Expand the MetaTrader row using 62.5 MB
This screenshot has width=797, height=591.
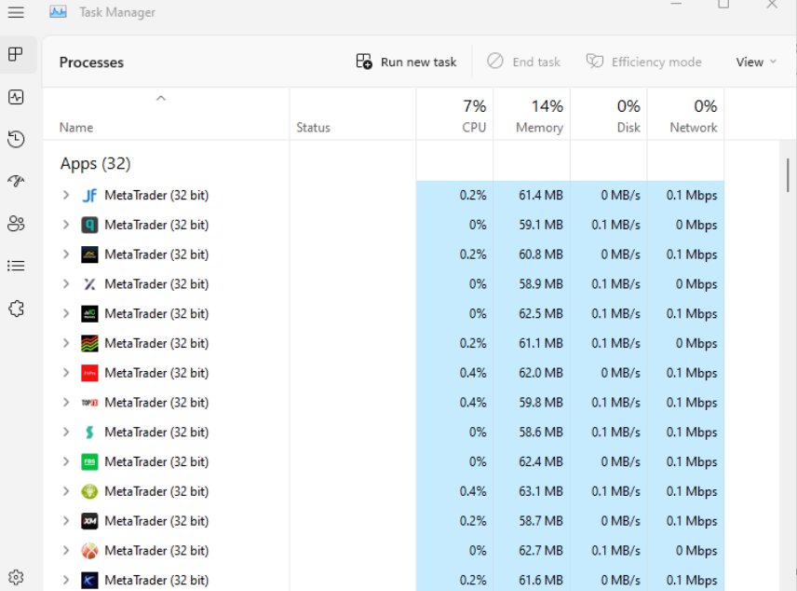pyautogui.click(x=66, y=313)
